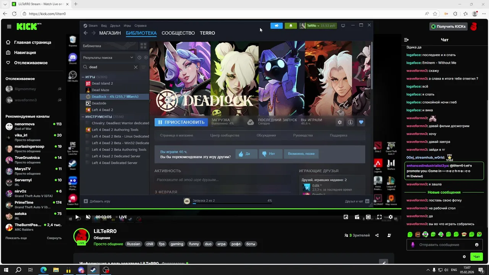Insert the first green blob emote
This screenshot has width=489, height=275.
410,234
